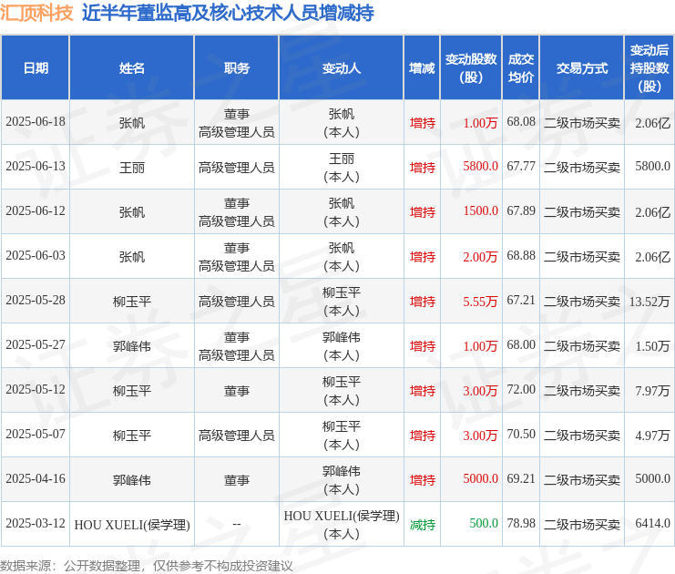This screenshot has height=574, width=675.
Task: Click the share change value 5.55万
Action: [x=480, y=302]
